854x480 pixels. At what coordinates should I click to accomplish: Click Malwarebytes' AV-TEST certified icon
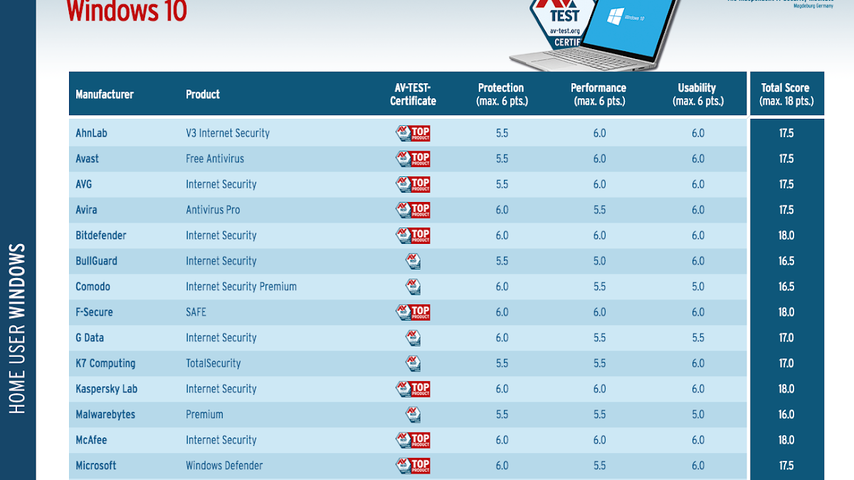click(413, 415)
